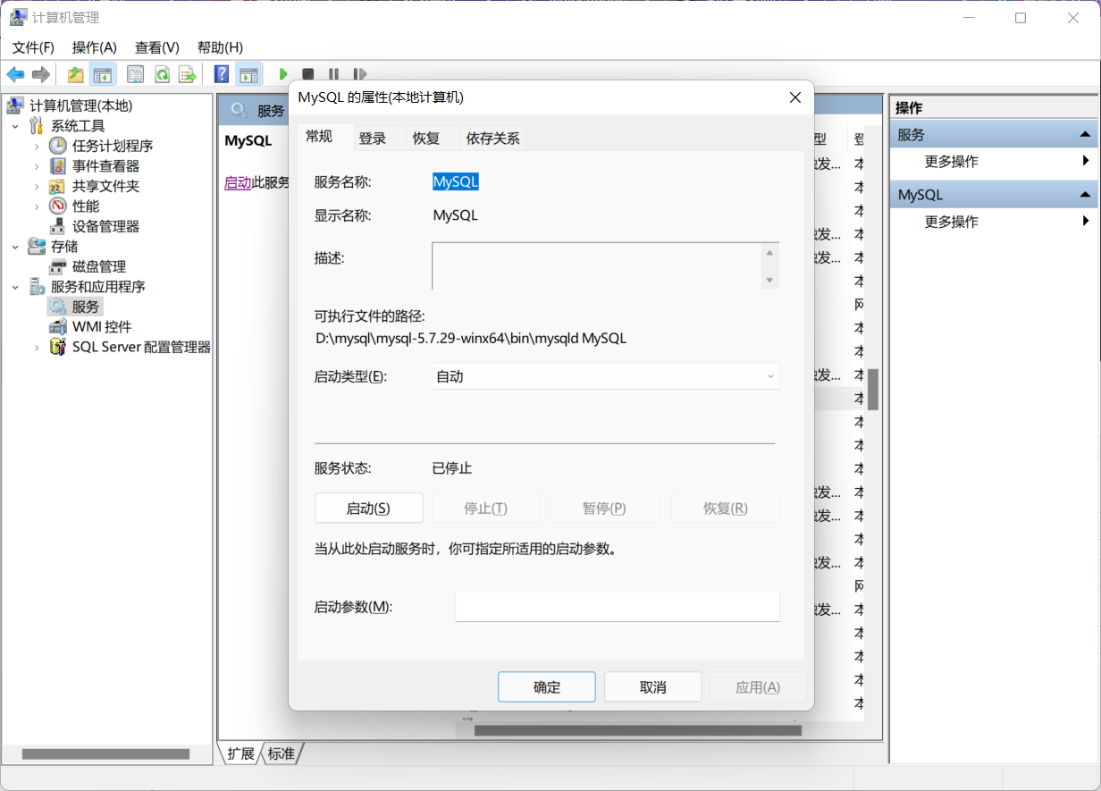Open 更多操作 under MySQL section
Image resolution: width=1101 pixels, height=791 pixels.
951,222
